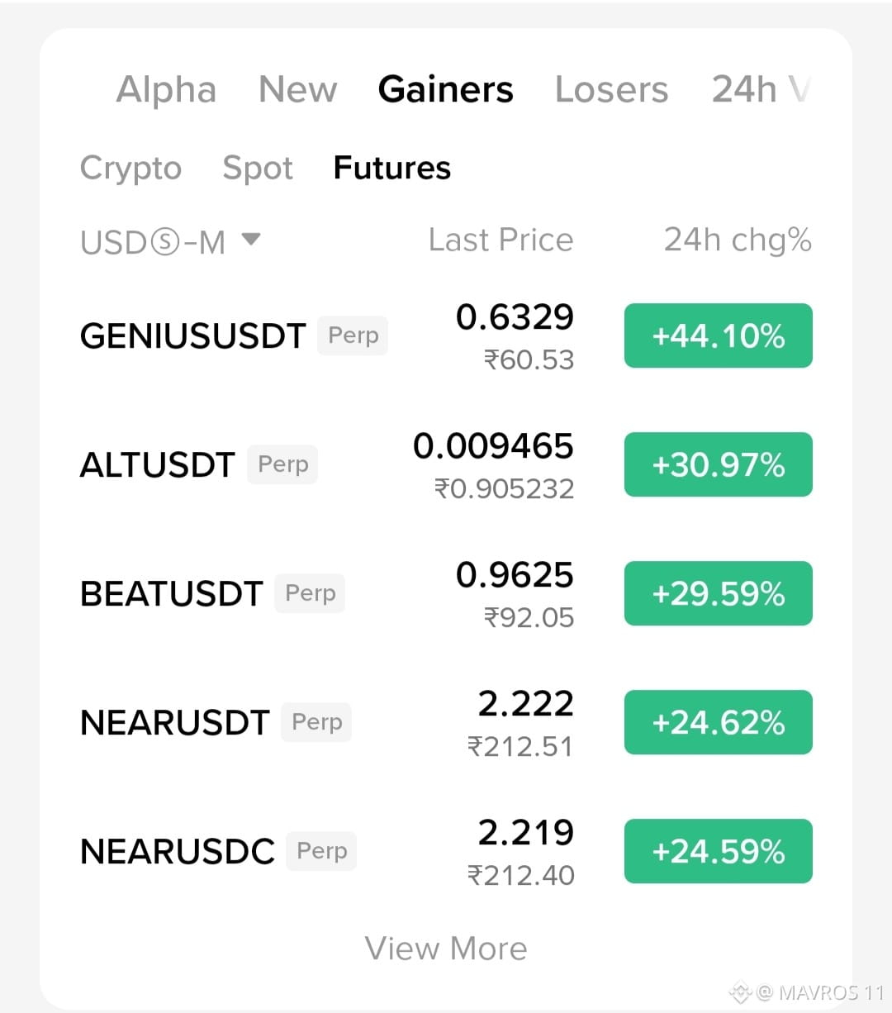
Task: Open the ALTUSDT perpetual pair
Action: click(446, 465)
